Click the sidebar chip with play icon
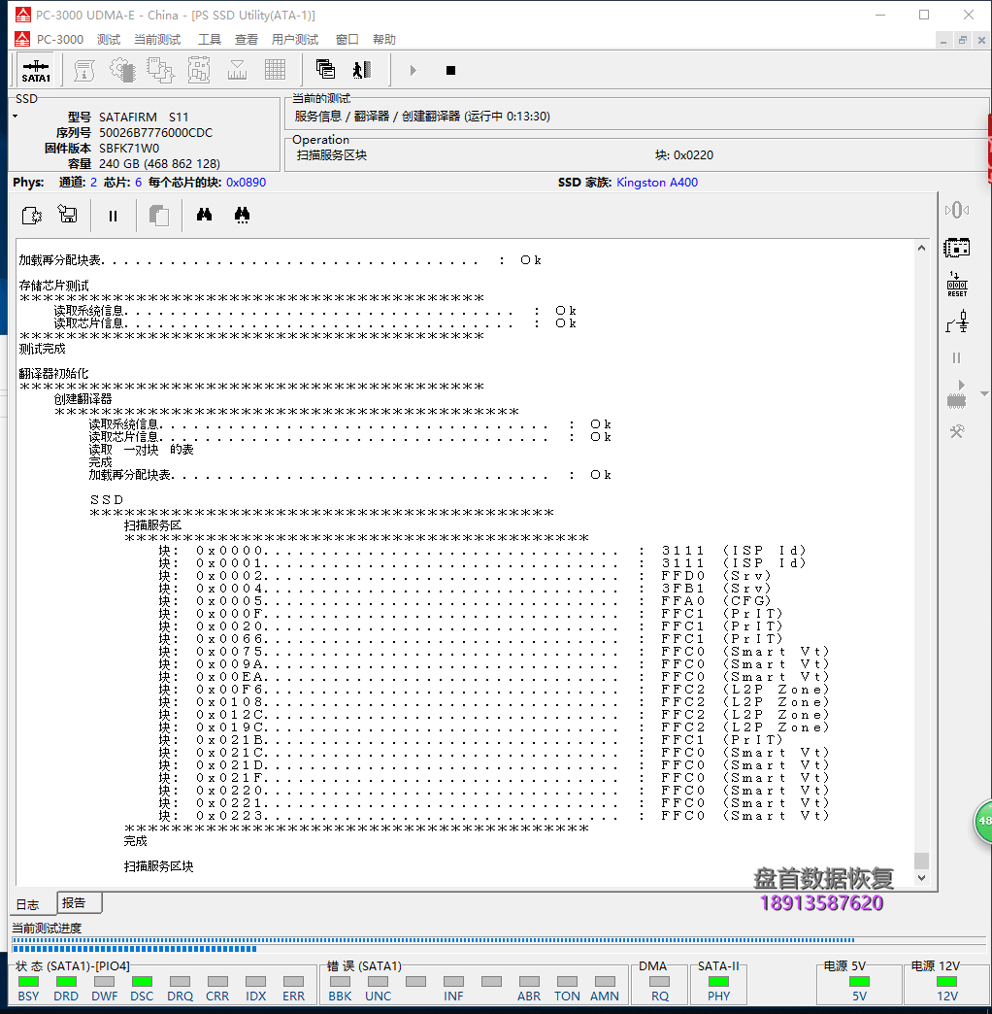This screenshot has height=1014, width=992. [956, 394]
